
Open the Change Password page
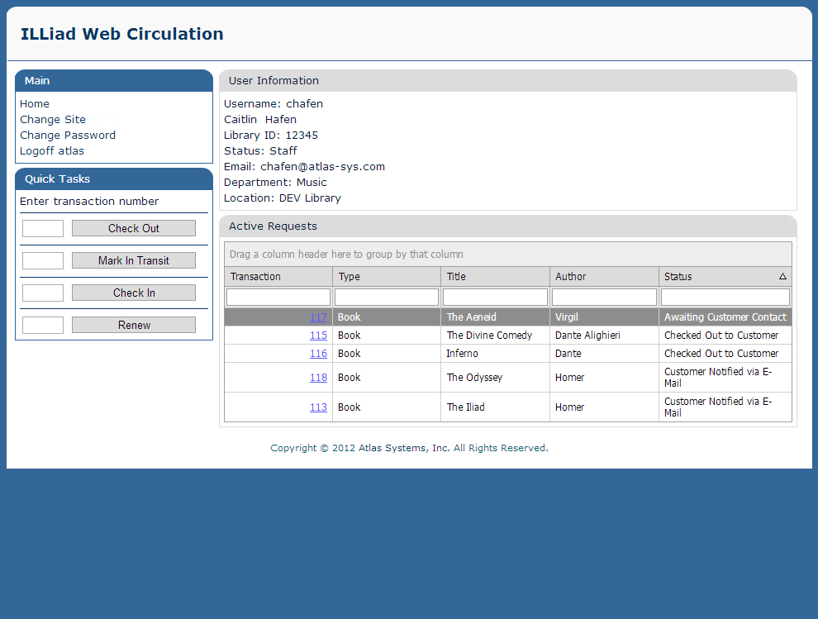pos(67,135)
